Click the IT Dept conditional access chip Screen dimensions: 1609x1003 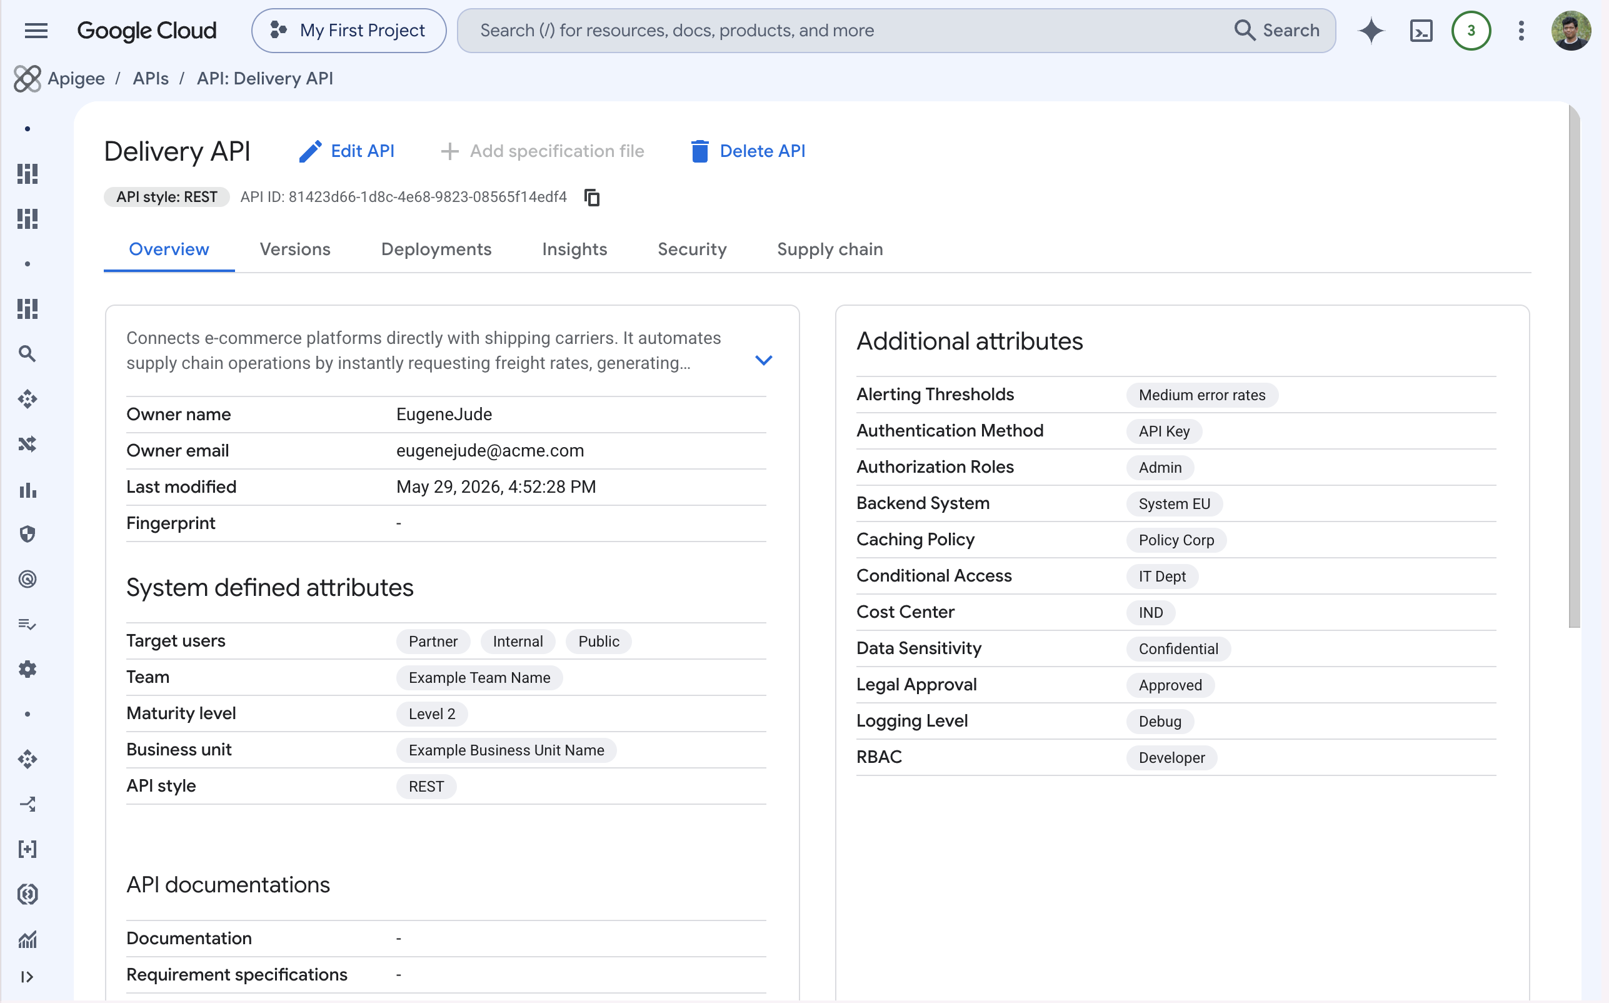pyautogui.click(x=1162, y=577)
